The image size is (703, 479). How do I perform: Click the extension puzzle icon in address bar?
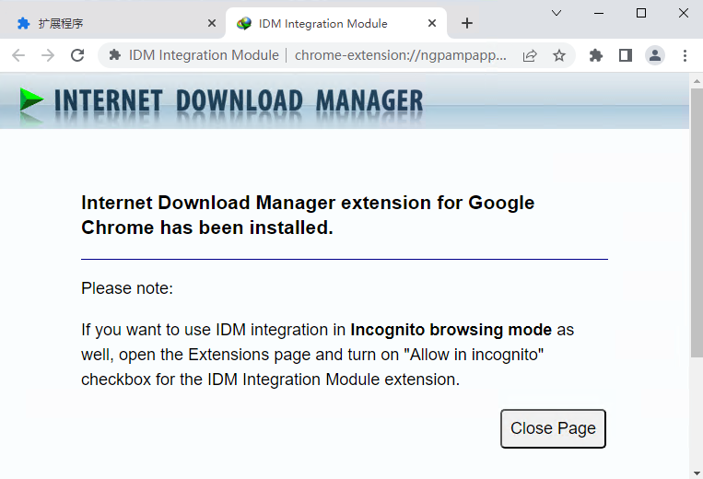115,55
